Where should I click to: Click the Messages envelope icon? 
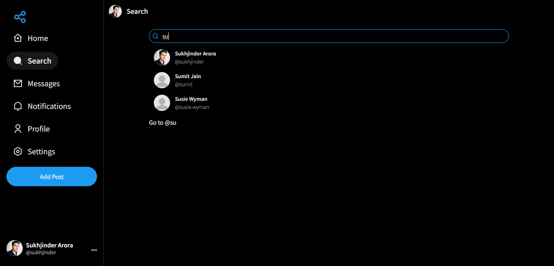click(18, 83)
